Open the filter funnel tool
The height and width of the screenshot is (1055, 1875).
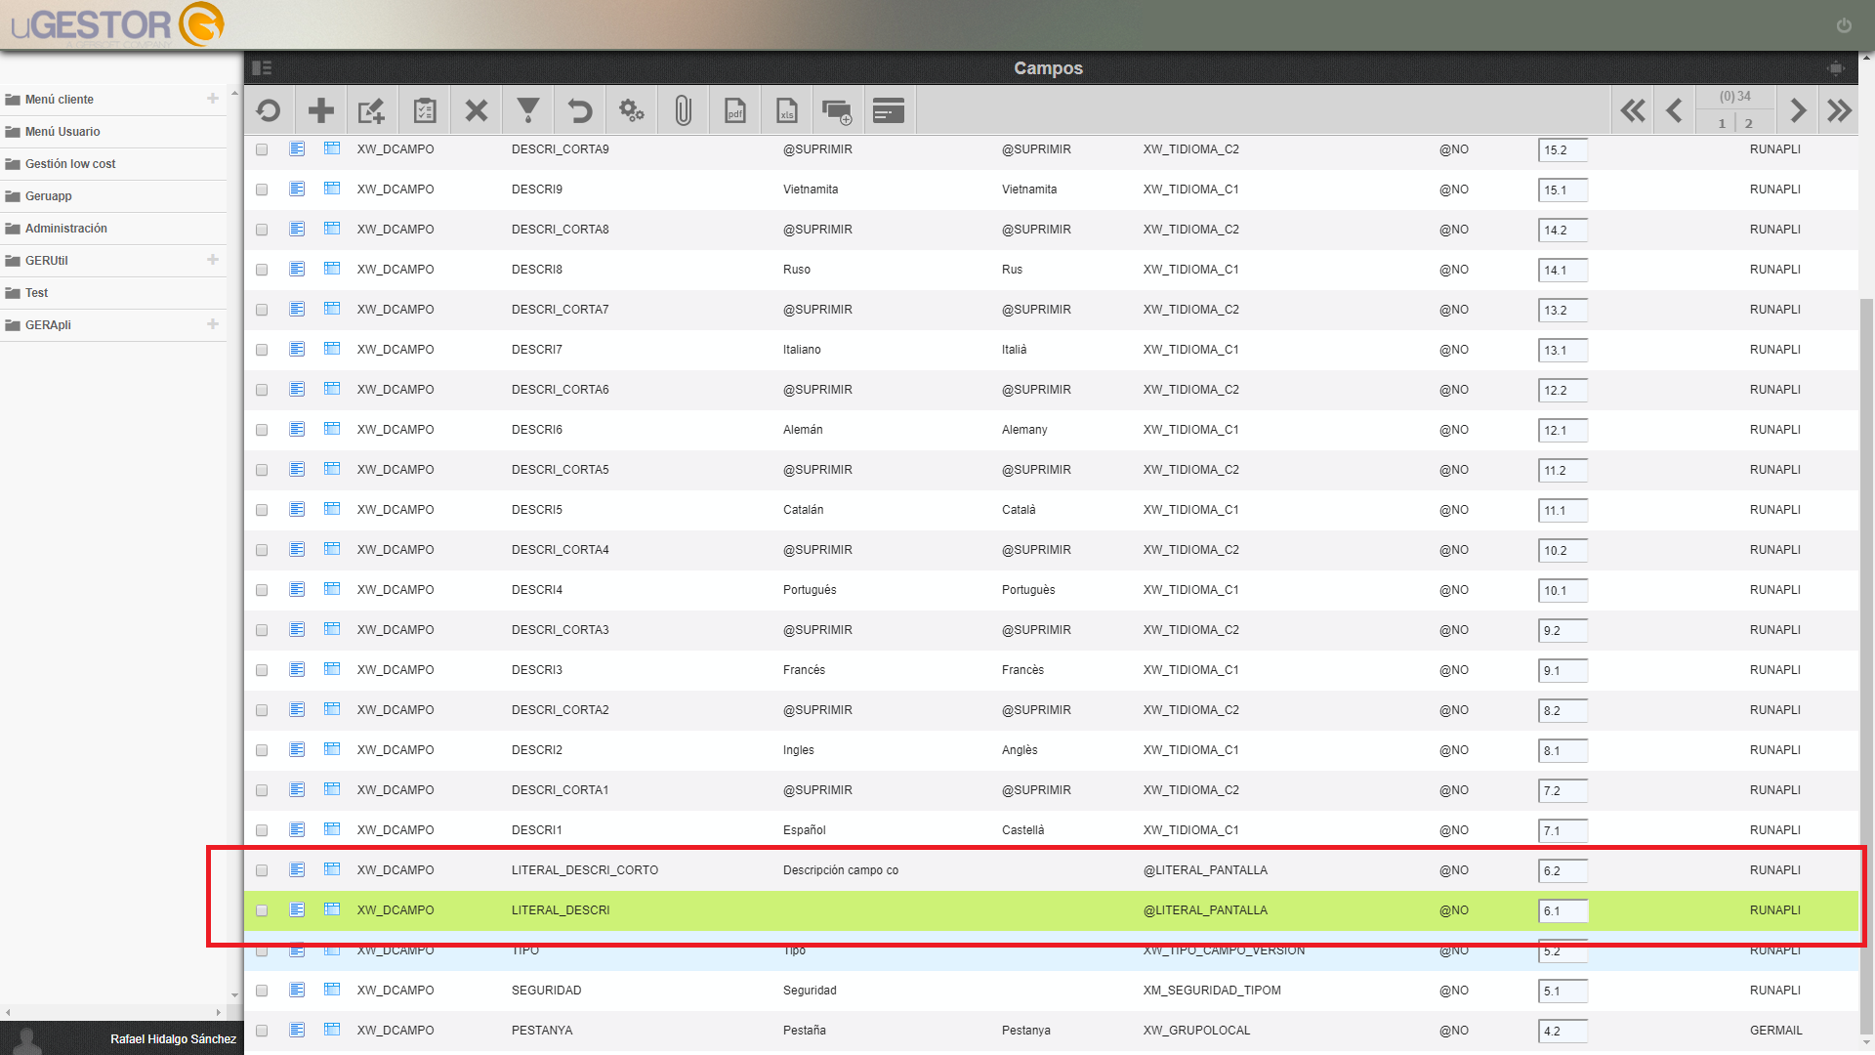528,111
